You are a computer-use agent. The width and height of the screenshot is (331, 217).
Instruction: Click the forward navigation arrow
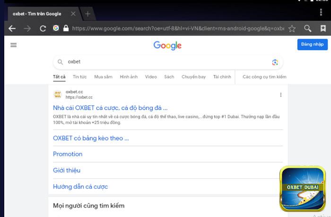[x=27, y=28]
